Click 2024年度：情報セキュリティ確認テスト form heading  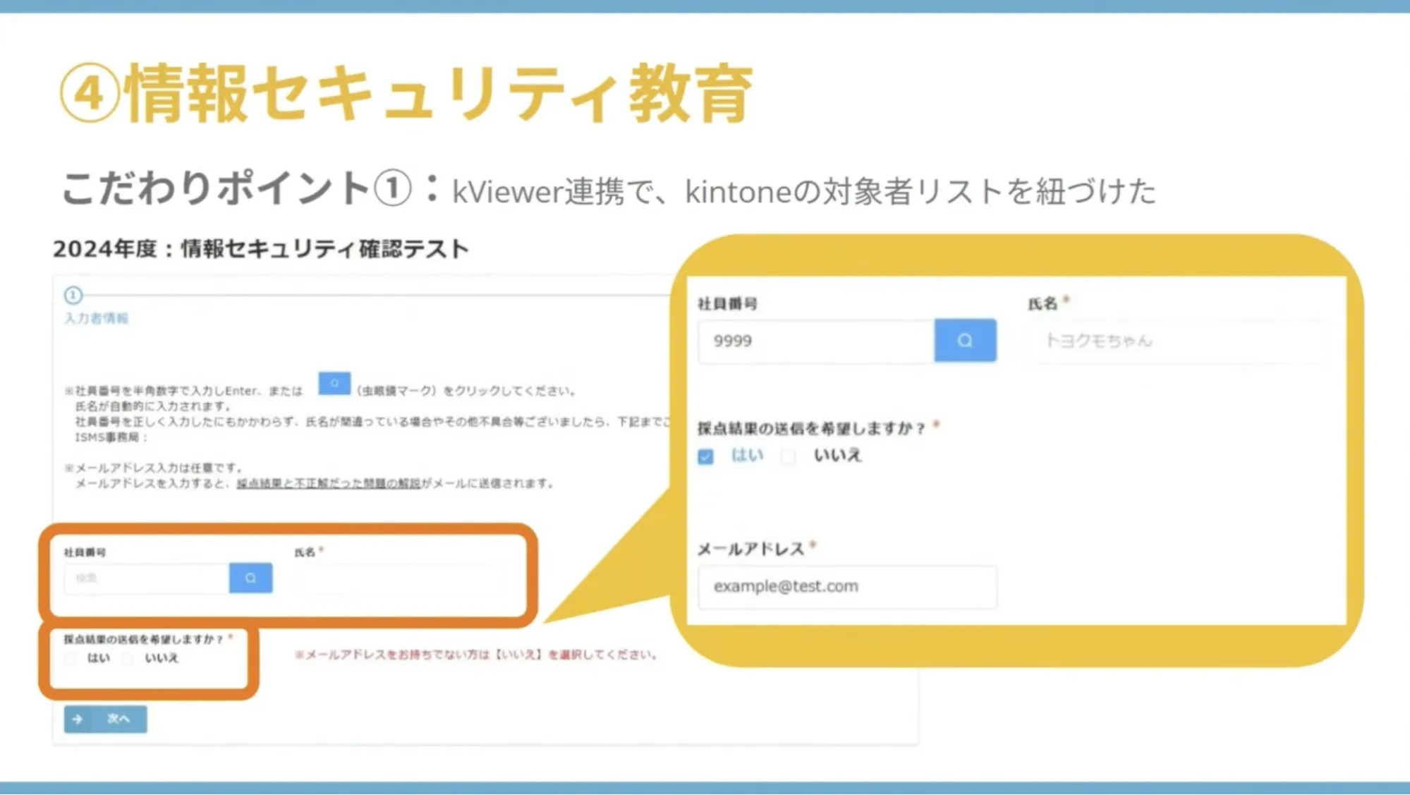(x=261, y=249)
